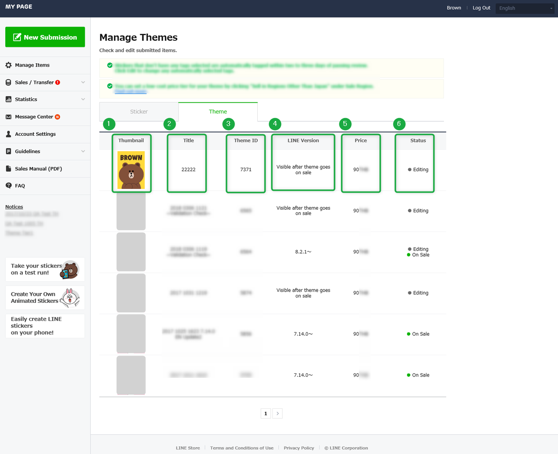Go to the next page arrow
The height and width of the screenshot is (454, 558).
coord(278,414)
